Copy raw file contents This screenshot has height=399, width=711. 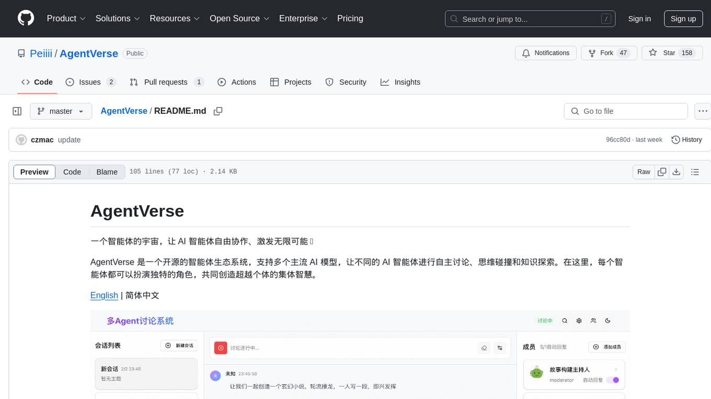(x=662, y=172)
